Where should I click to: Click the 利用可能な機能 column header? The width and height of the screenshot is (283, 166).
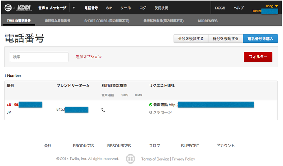click(x=114, y=86)
